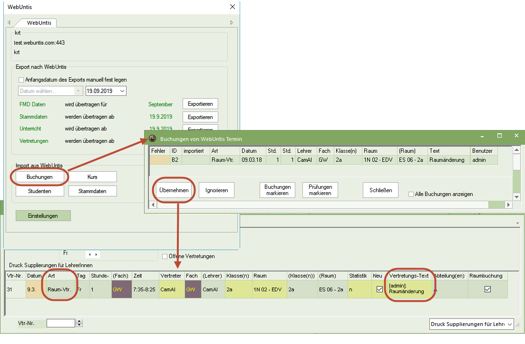Image resolution: width=525 pixels, height=344 pixels.
Task: Click the Studenten import button
Action: 39,191
